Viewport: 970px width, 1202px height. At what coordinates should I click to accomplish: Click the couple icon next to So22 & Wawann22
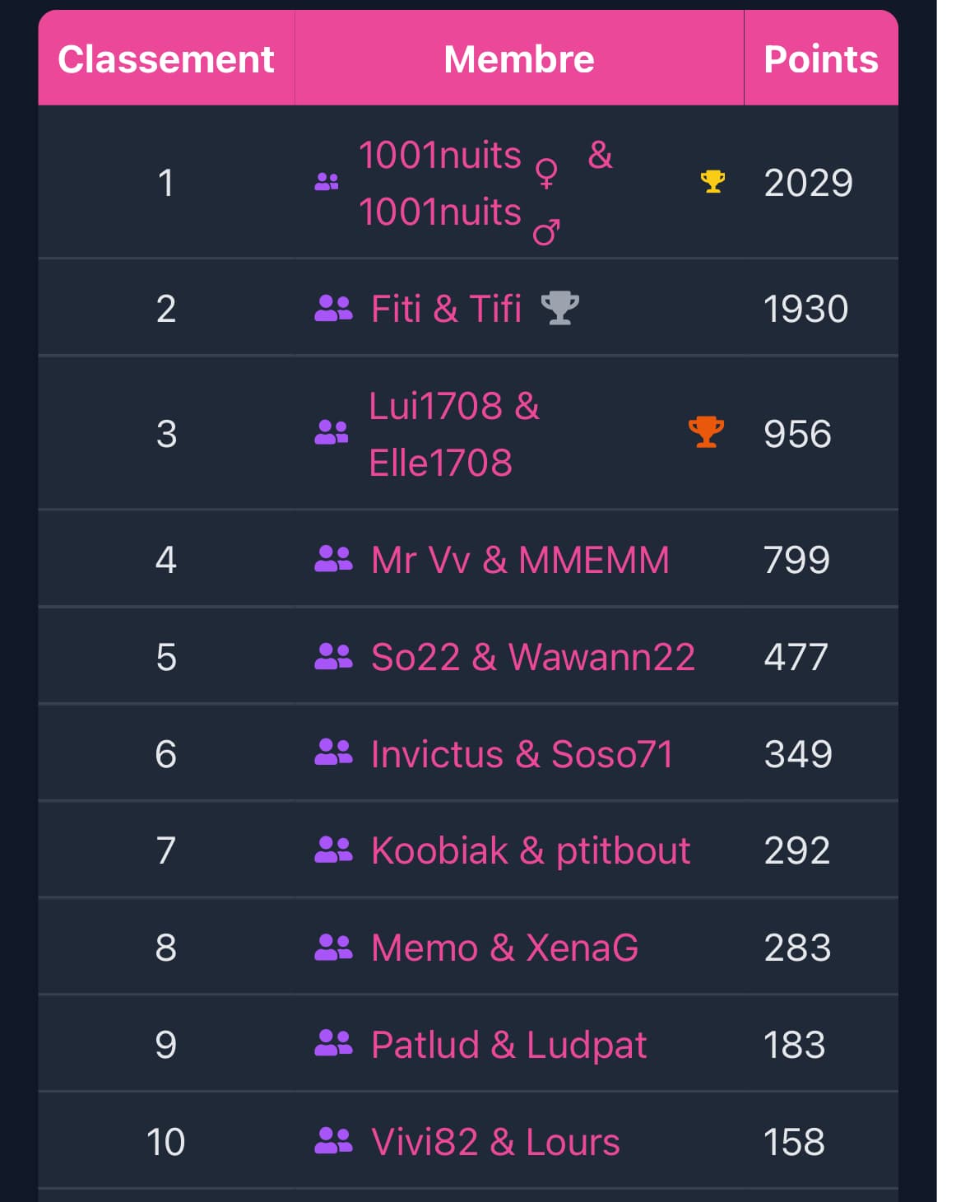[333, 656]
